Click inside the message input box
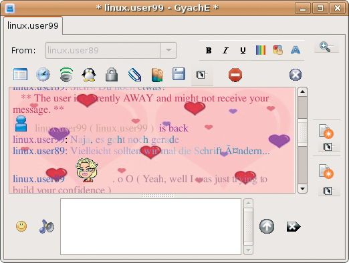349x263 pixels. click(150, 226)
